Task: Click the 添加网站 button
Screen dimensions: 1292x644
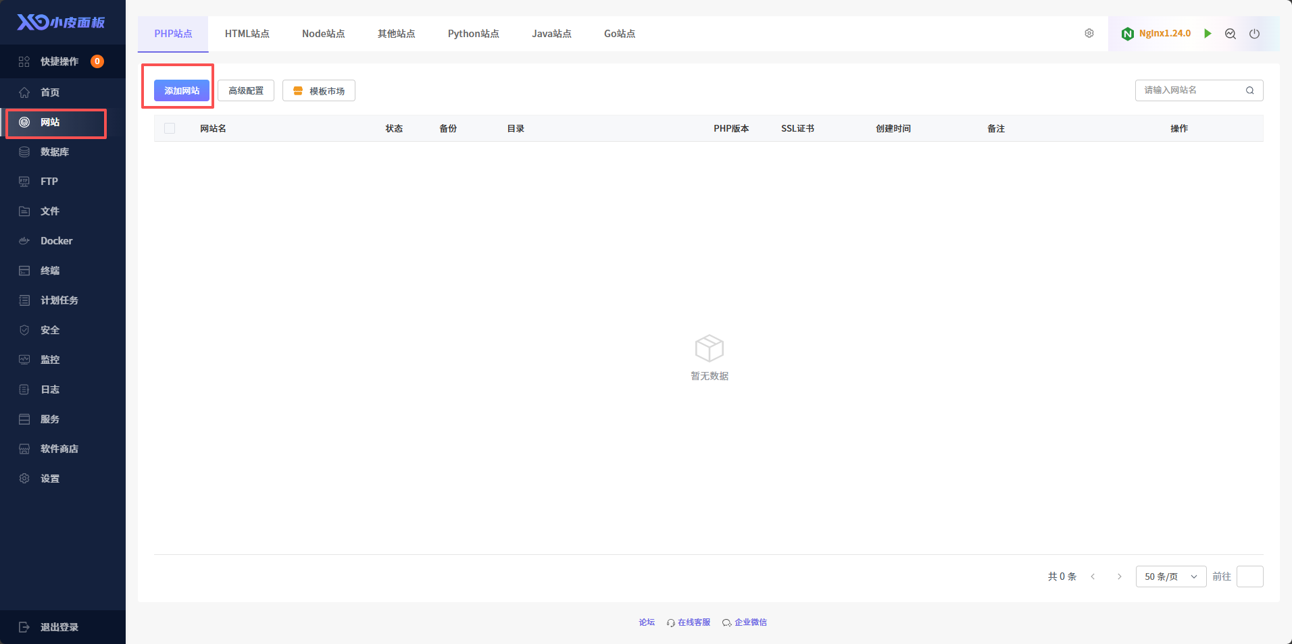Action: click(x=181, y=90)
